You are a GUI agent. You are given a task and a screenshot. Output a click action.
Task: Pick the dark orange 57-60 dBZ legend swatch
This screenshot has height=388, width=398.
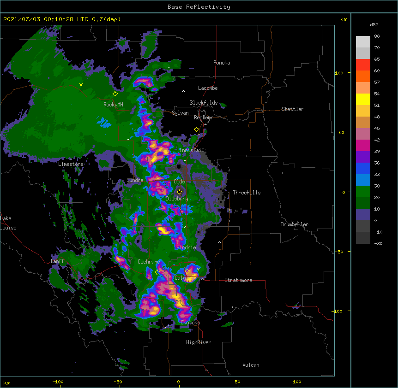click(363, 76)
